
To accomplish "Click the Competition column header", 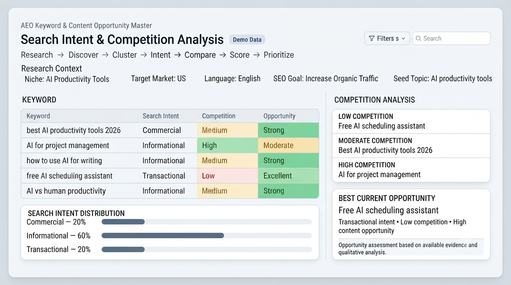I will click(219, 116).
